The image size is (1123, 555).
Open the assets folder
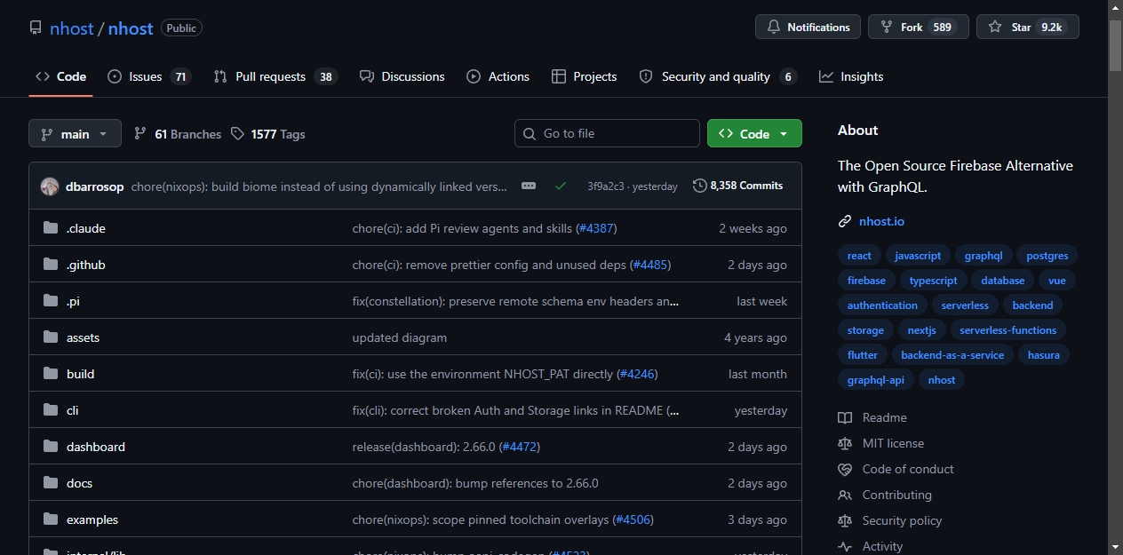83,337
